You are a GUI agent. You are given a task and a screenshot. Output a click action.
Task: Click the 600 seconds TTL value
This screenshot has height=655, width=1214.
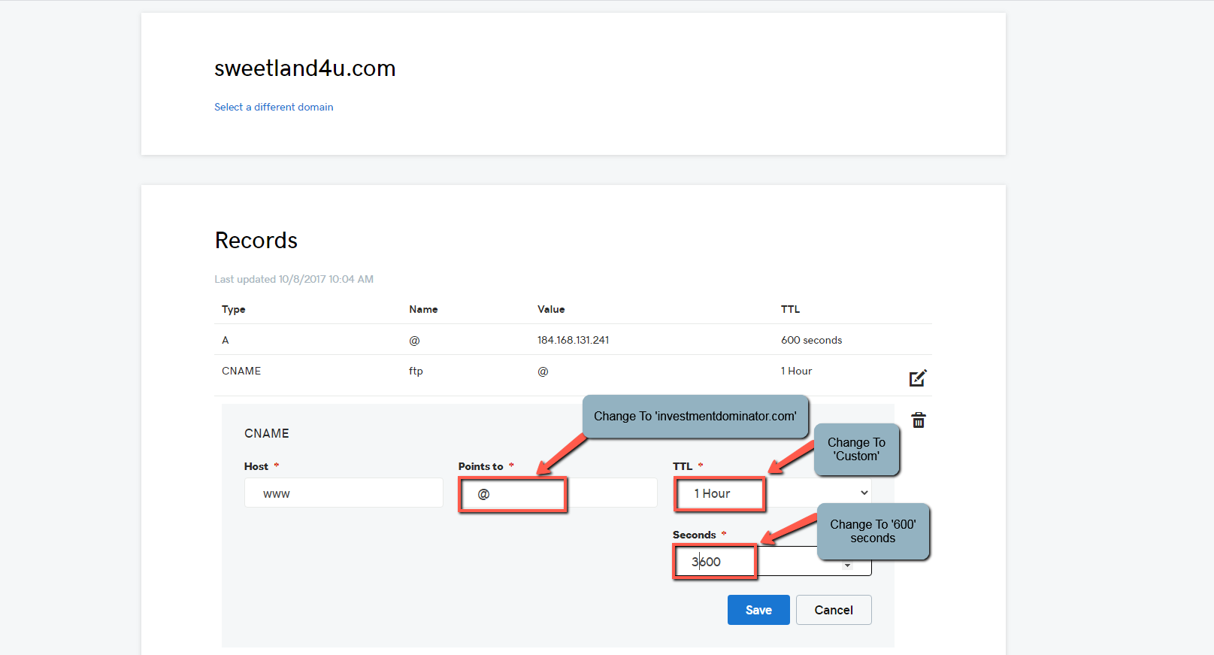point(811,340)
